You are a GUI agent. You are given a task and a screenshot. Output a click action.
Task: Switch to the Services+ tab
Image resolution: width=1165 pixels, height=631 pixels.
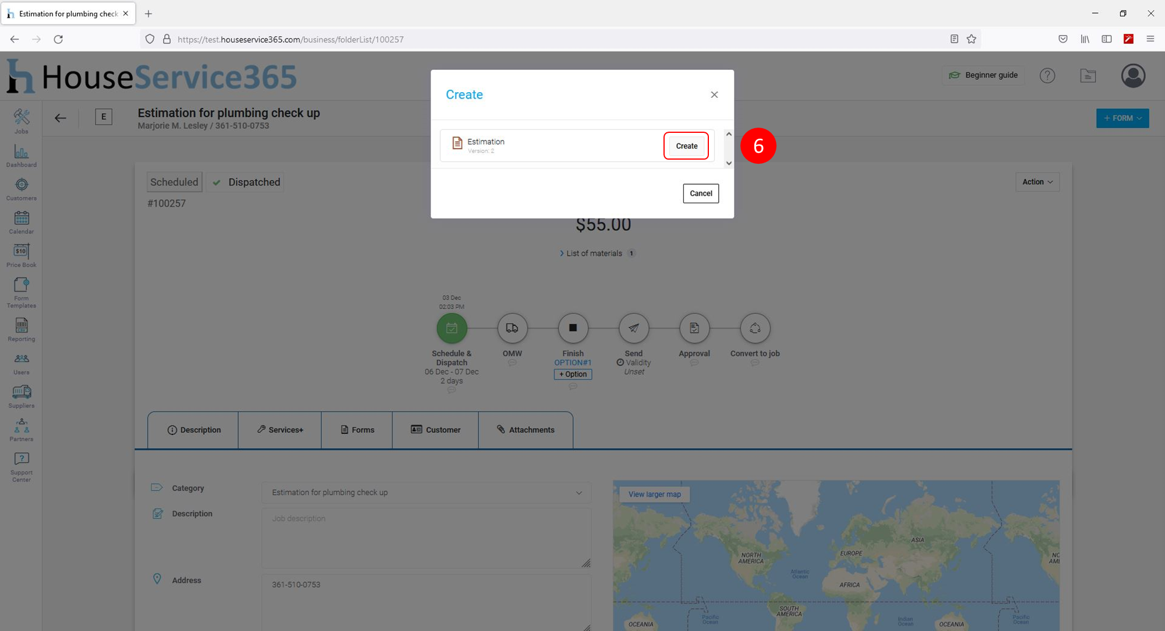click(280, 430)
